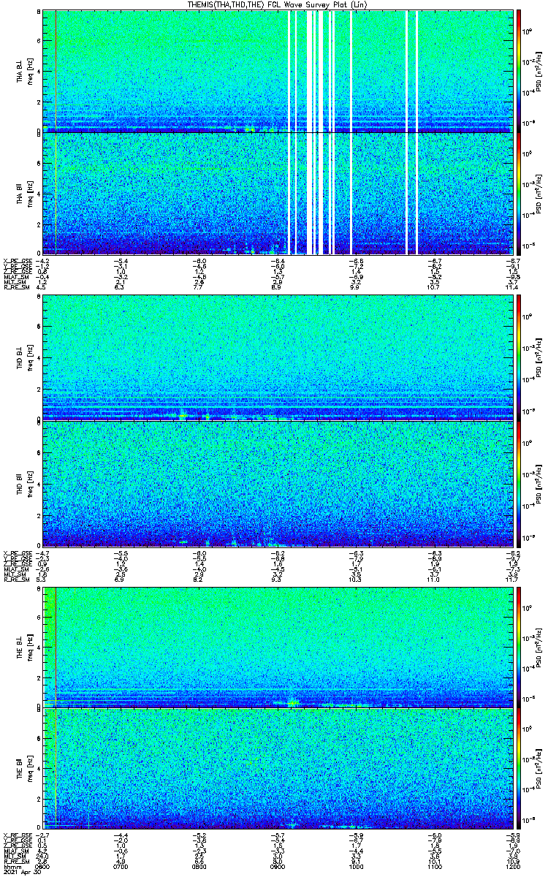The width and height of the screenshot is (548, 877).
Task: Click the THA B⊥ 'PSD [nT²/Hz]' colorbar label
Action: [539, 71]
